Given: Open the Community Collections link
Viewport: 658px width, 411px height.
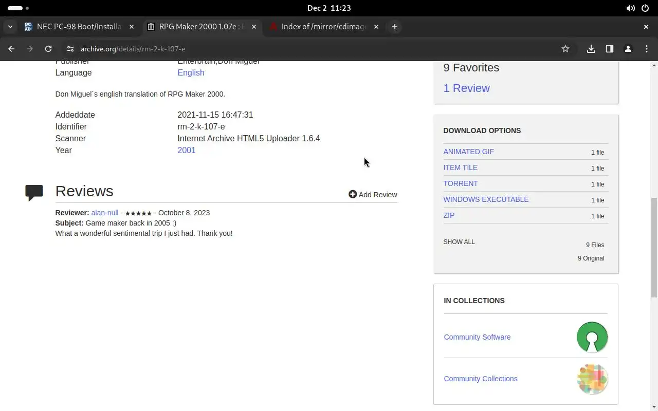Looking at the screenshot, I should [x=481, y=379].
